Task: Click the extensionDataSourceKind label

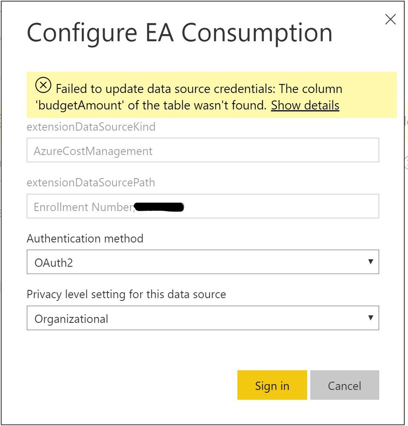Action: (91, 127)
